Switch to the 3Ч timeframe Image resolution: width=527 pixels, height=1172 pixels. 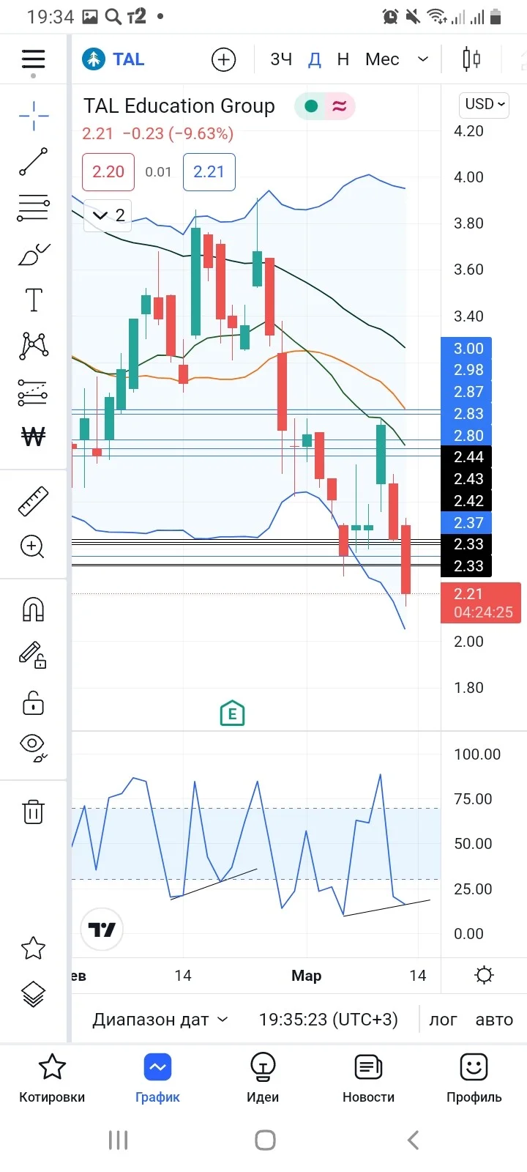(281, 59)
